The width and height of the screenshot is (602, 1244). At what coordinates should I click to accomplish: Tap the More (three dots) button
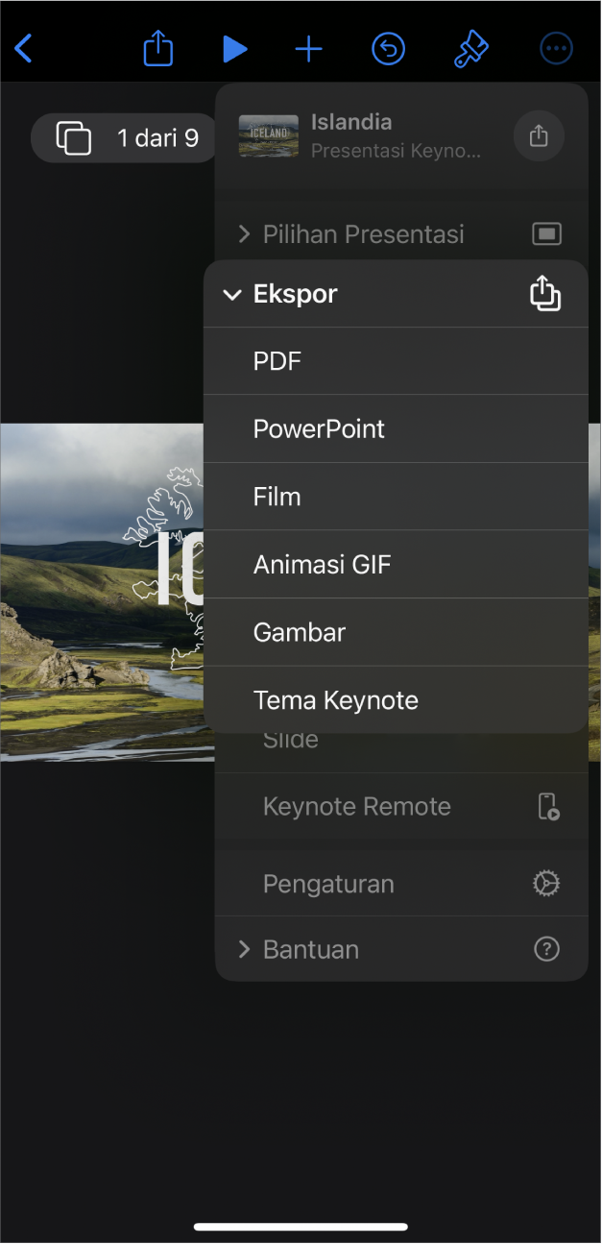[557, 49]
